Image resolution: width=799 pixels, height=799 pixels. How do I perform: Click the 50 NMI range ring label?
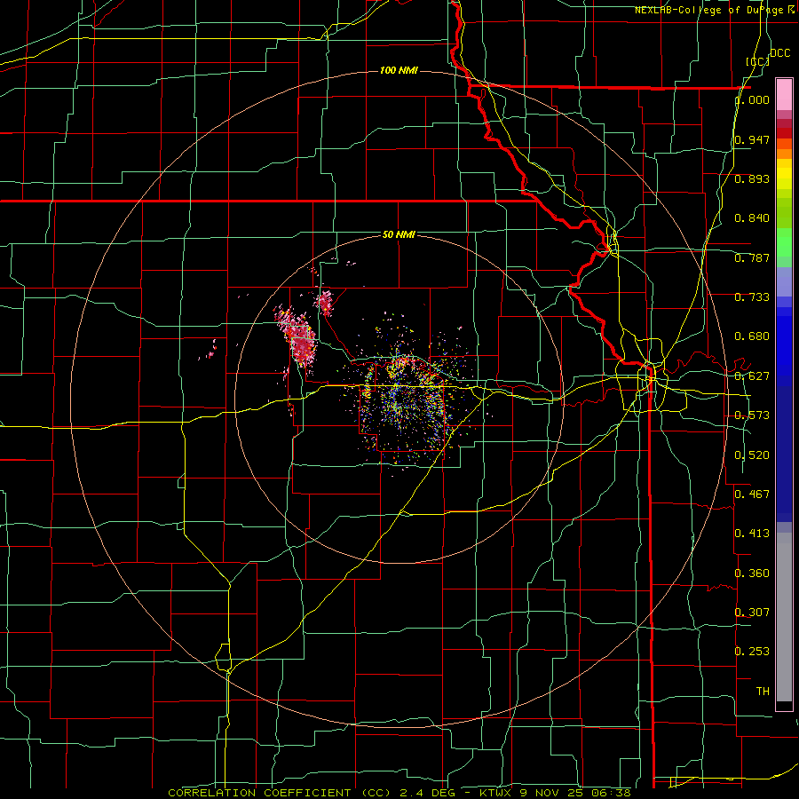pos(399,234)
